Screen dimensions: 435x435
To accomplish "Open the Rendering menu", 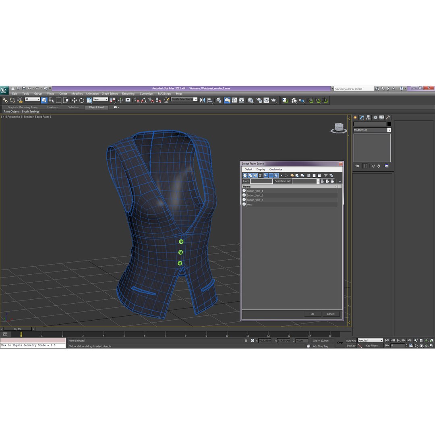I will [x=128, y=94].
